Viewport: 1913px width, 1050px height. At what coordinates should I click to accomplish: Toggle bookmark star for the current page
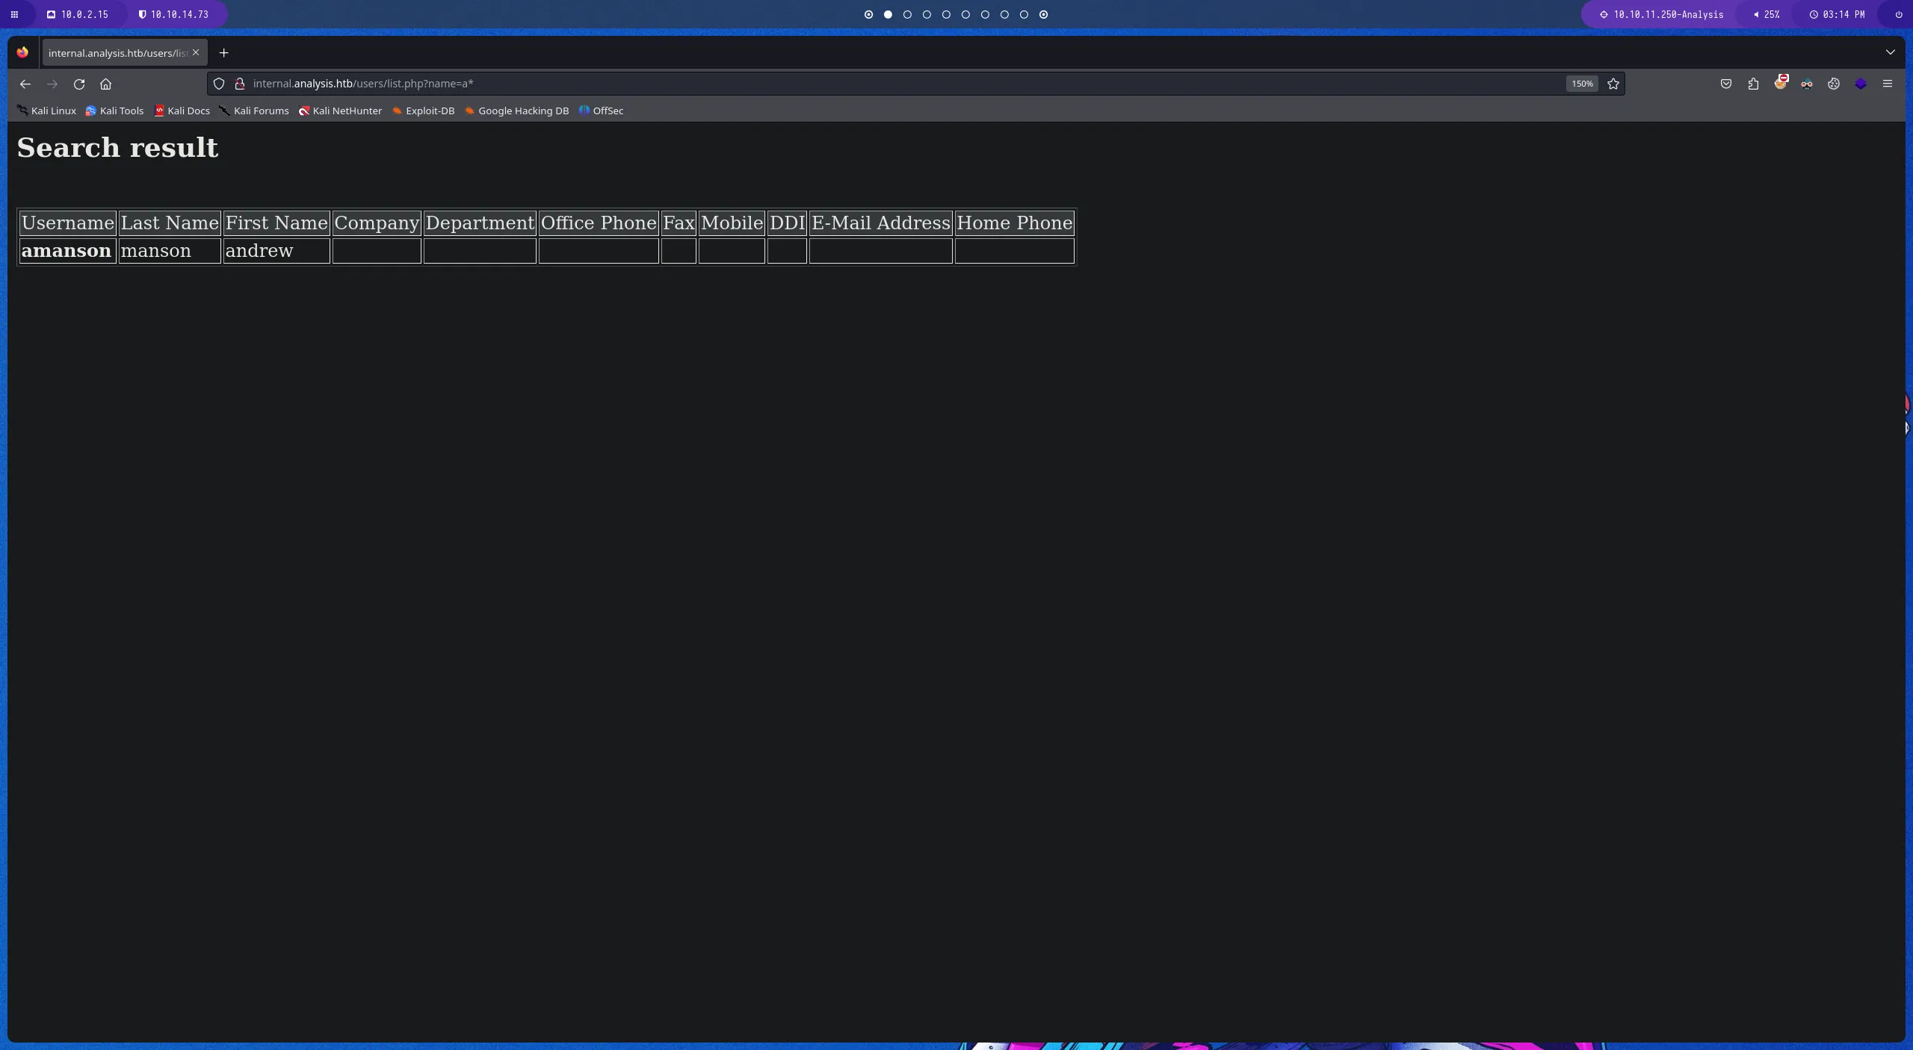1613,84
